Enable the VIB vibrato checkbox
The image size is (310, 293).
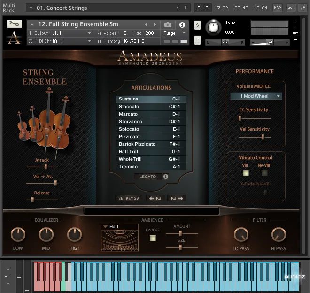[246, 173]
